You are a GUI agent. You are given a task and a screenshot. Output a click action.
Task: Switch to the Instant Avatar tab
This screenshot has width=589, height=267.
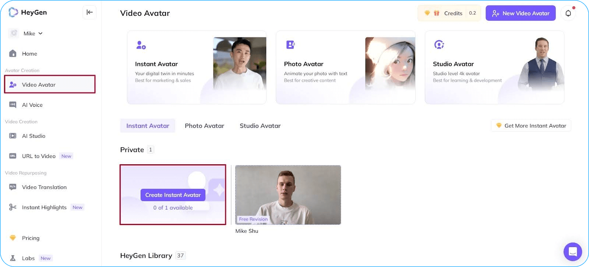tap(148, 126)
